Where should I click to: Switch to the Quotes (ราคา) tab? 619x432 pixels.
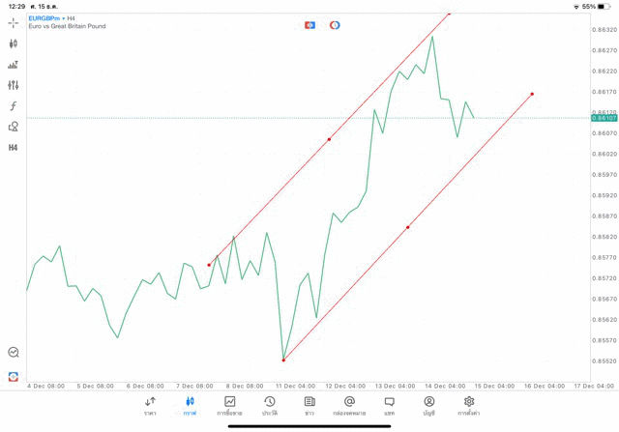point(150,406)
